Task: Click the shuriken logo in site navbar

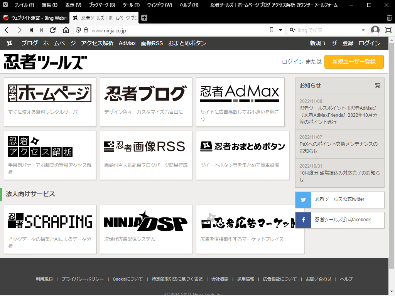Action: [x=10, y=43]
